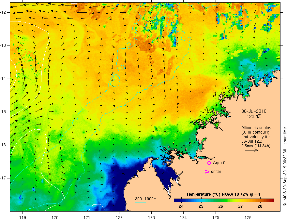
Task: Click the longitude label 124
Action: 184,217
